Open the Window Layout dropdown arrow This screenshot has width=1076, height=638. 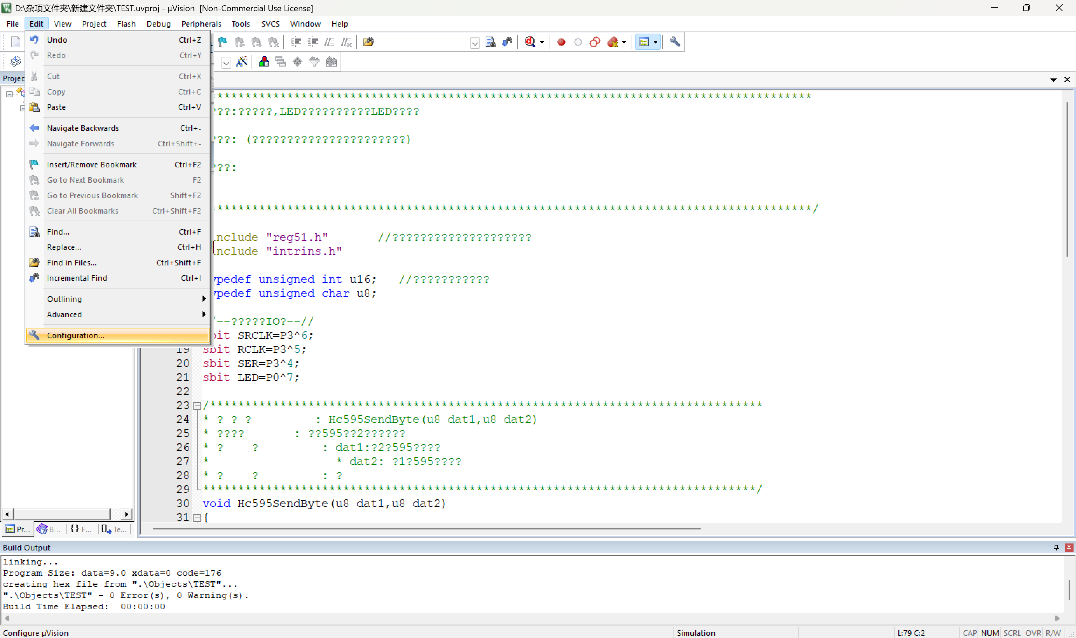[x=656, y=42]
